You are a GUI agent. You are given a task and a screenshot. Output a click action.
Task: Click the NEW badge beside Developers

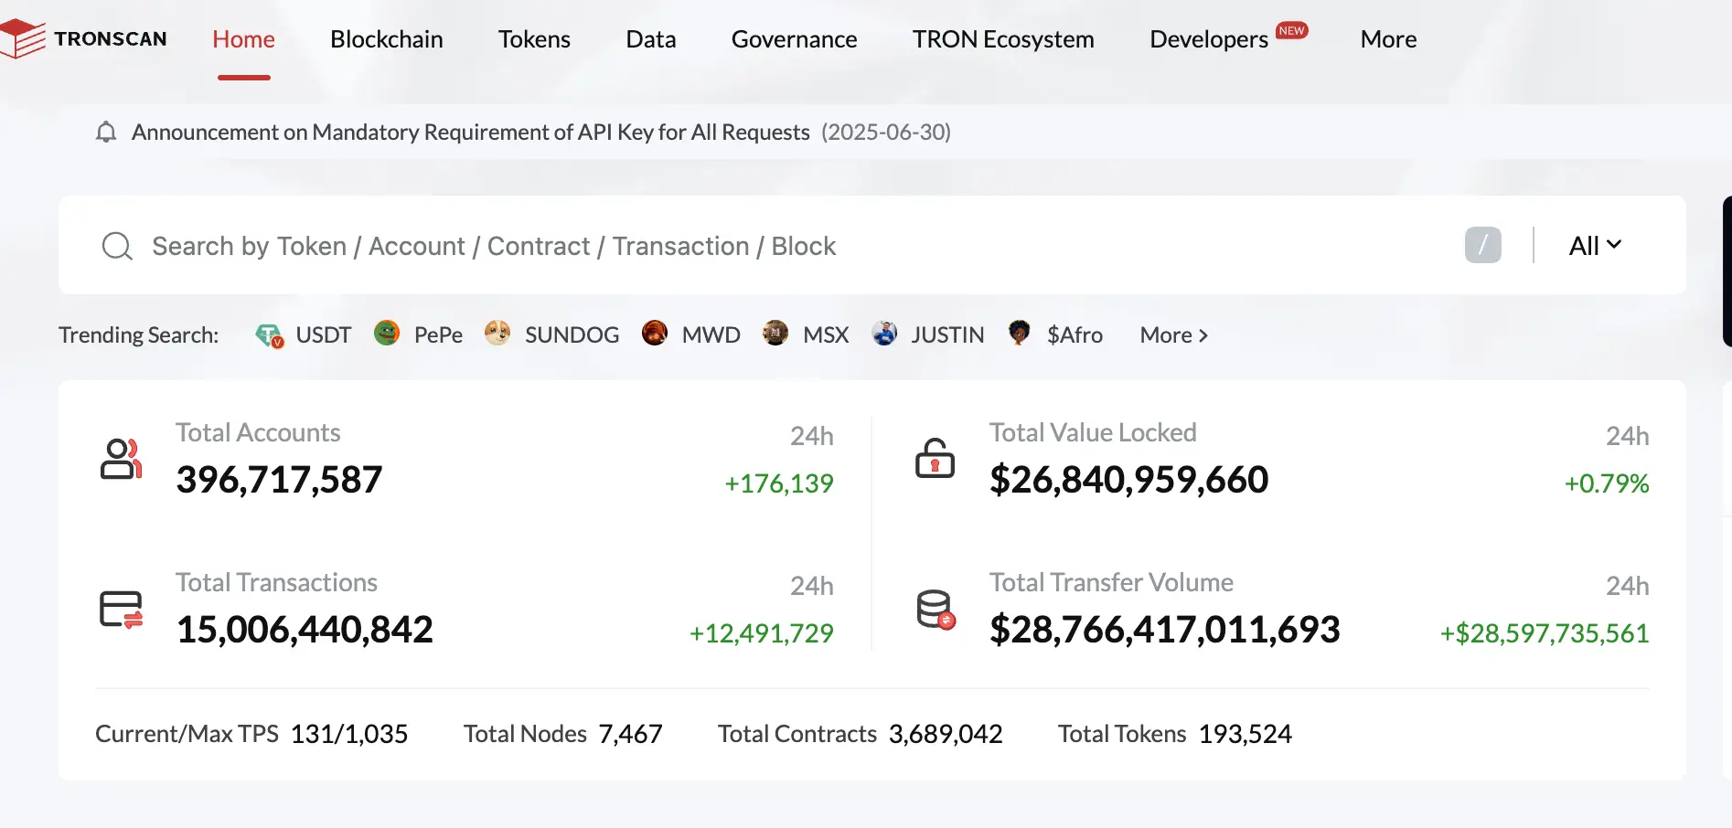pyautogui.click(x=1291, y=30)
